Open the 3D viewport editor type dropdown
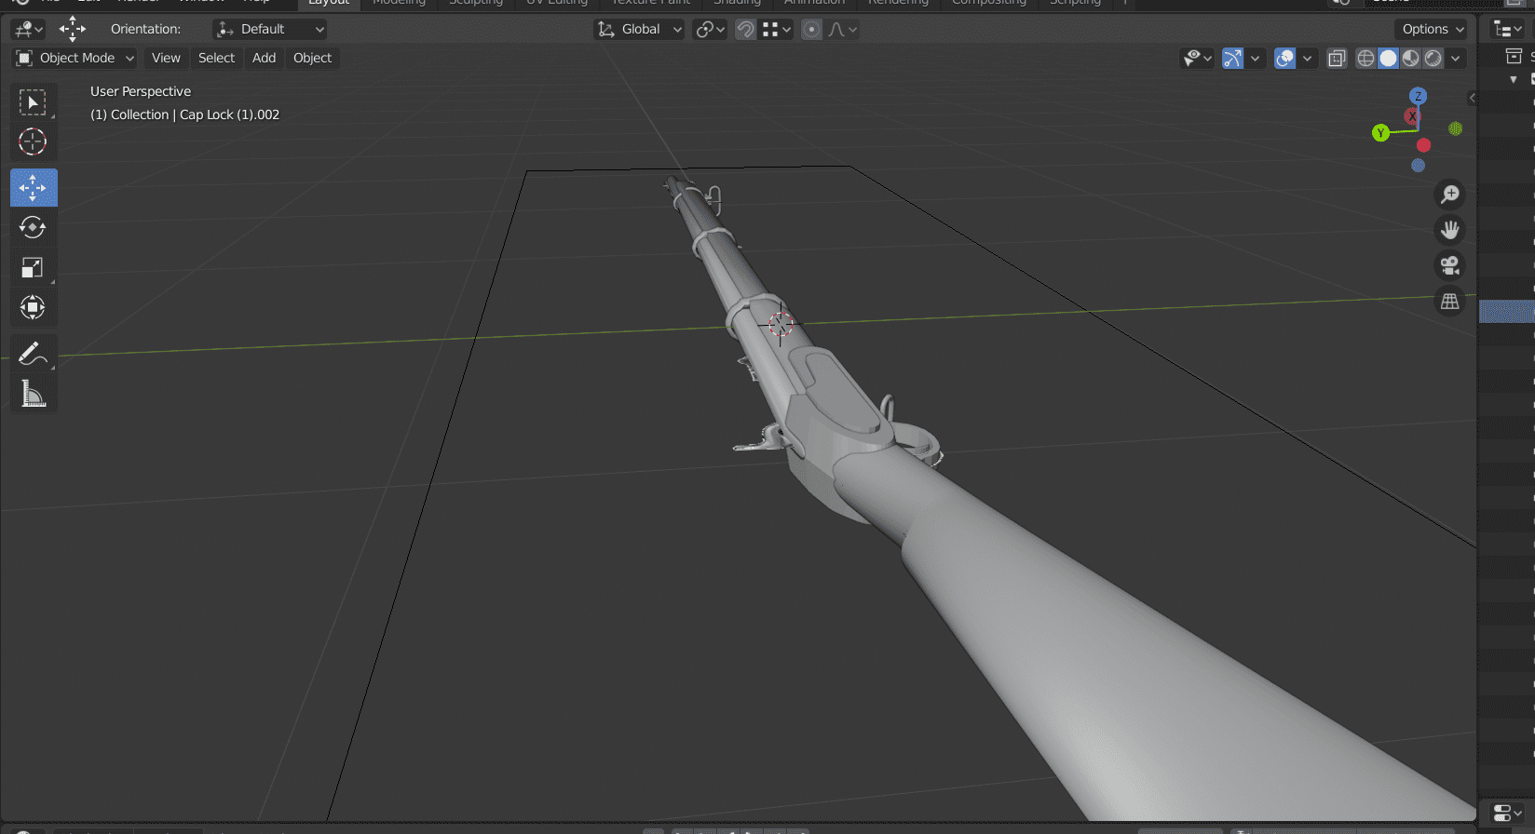The image size is (1535, 834). (x=29, y=30)
